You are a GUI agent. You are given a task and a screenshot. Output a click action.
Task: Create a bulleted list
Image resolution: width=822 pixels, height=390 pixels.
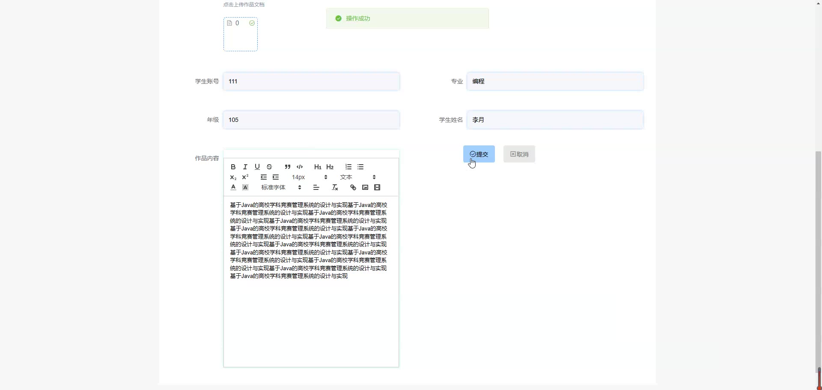tap(360, 167)
